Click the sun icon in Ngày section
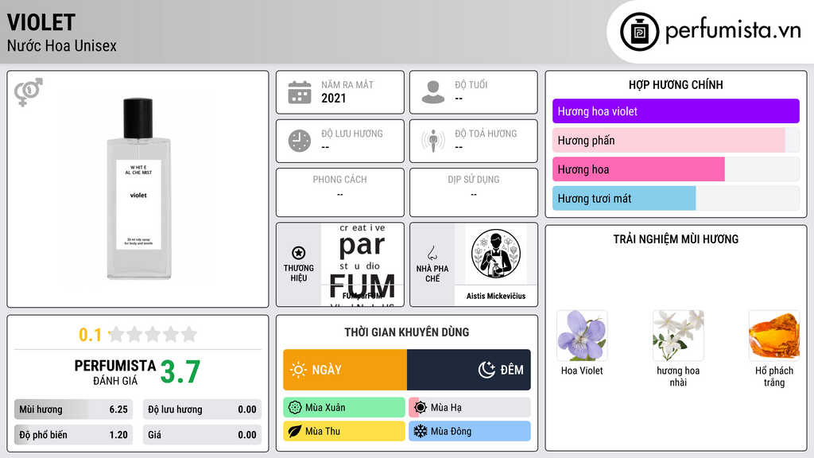Screen dimensions: 814x458 (298, 370)
